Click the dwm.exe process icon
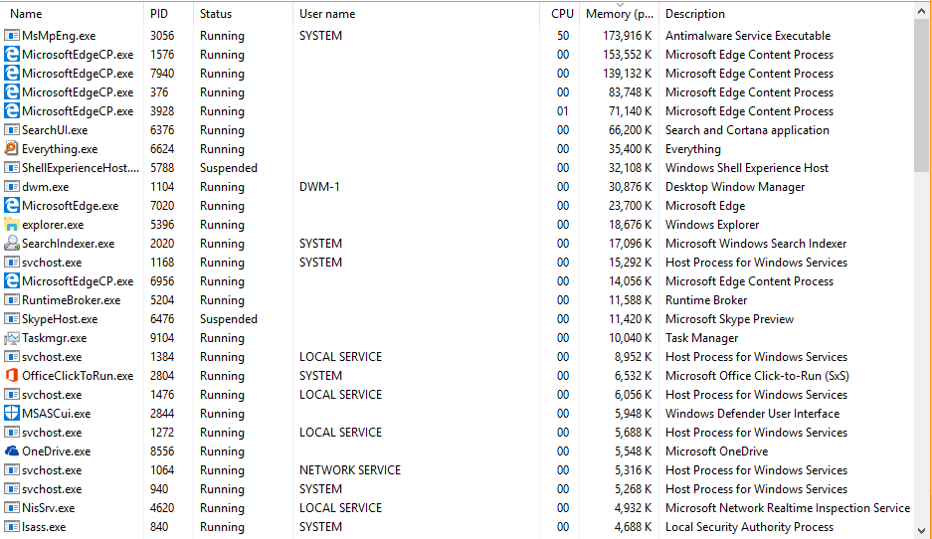Image resolution: width=932 pixels, height=539 pixels. click(11, 187)
